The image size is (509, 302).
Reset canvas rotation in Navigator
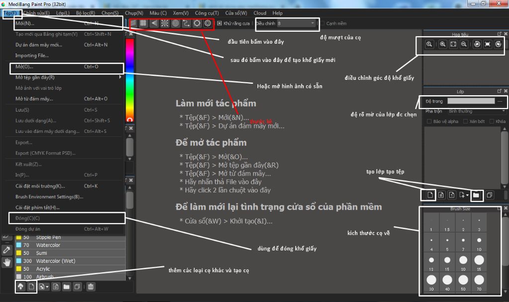(x=488, y=44)
